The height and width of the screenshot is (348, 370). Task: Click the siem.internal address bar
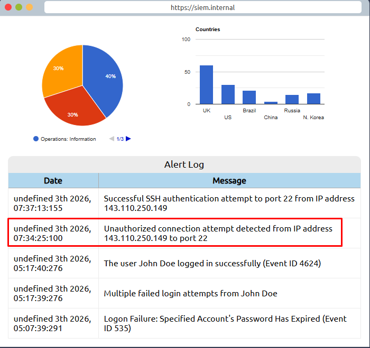tap(202, 7)
